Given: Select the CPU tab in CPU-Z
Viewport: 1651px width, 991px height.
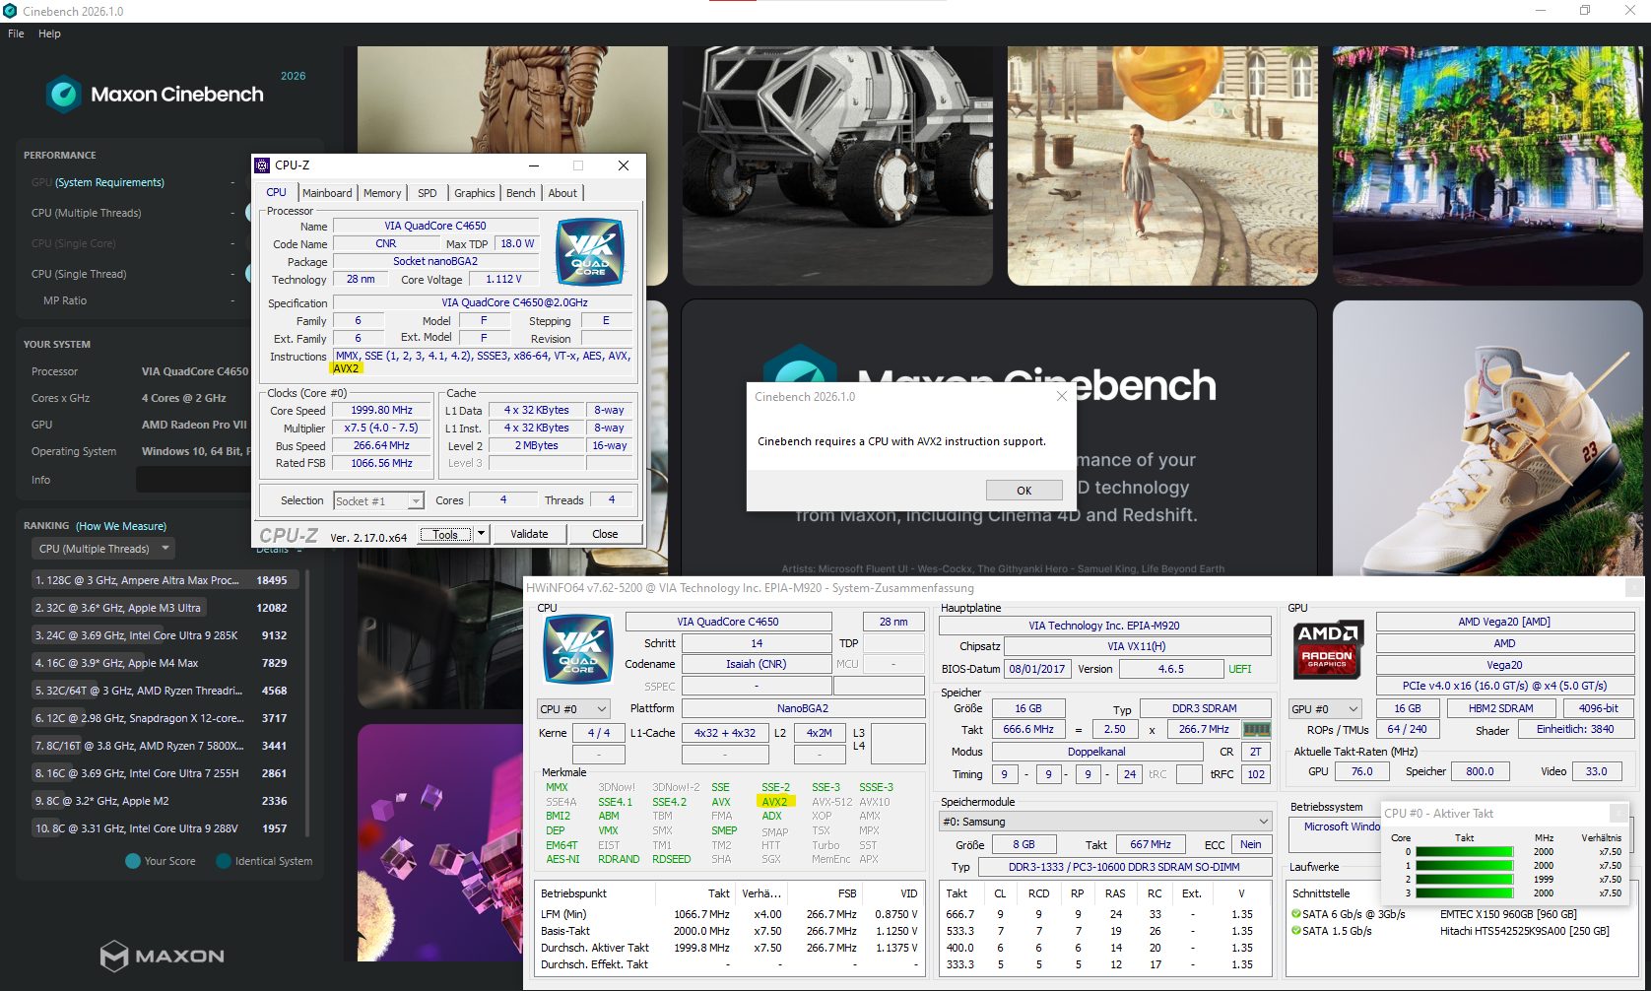Looking at the screenshot, I should click(x=277, y=192).
